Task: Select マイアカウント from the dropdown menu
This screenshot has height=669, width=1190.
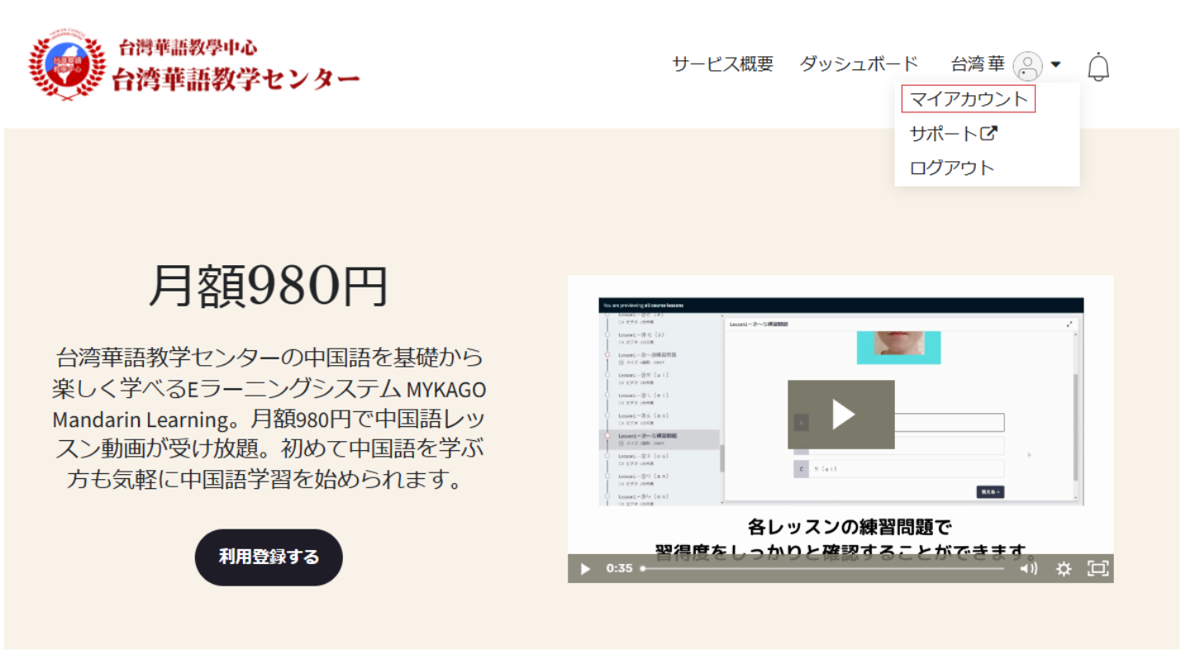Action: (x=968, y=100)
